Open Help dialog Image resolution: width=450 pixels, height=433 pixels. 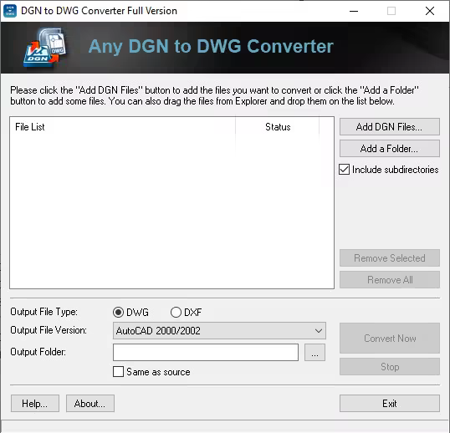35,404
